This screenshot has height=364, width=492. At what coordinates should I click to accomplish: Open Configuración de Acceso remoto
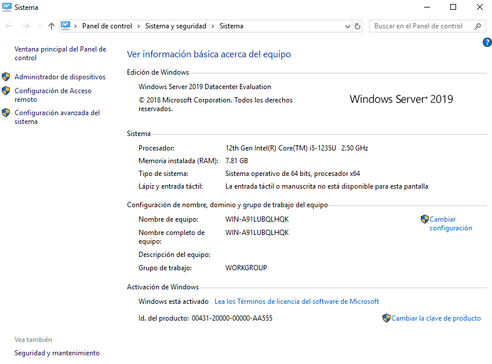tap(53, 95)
